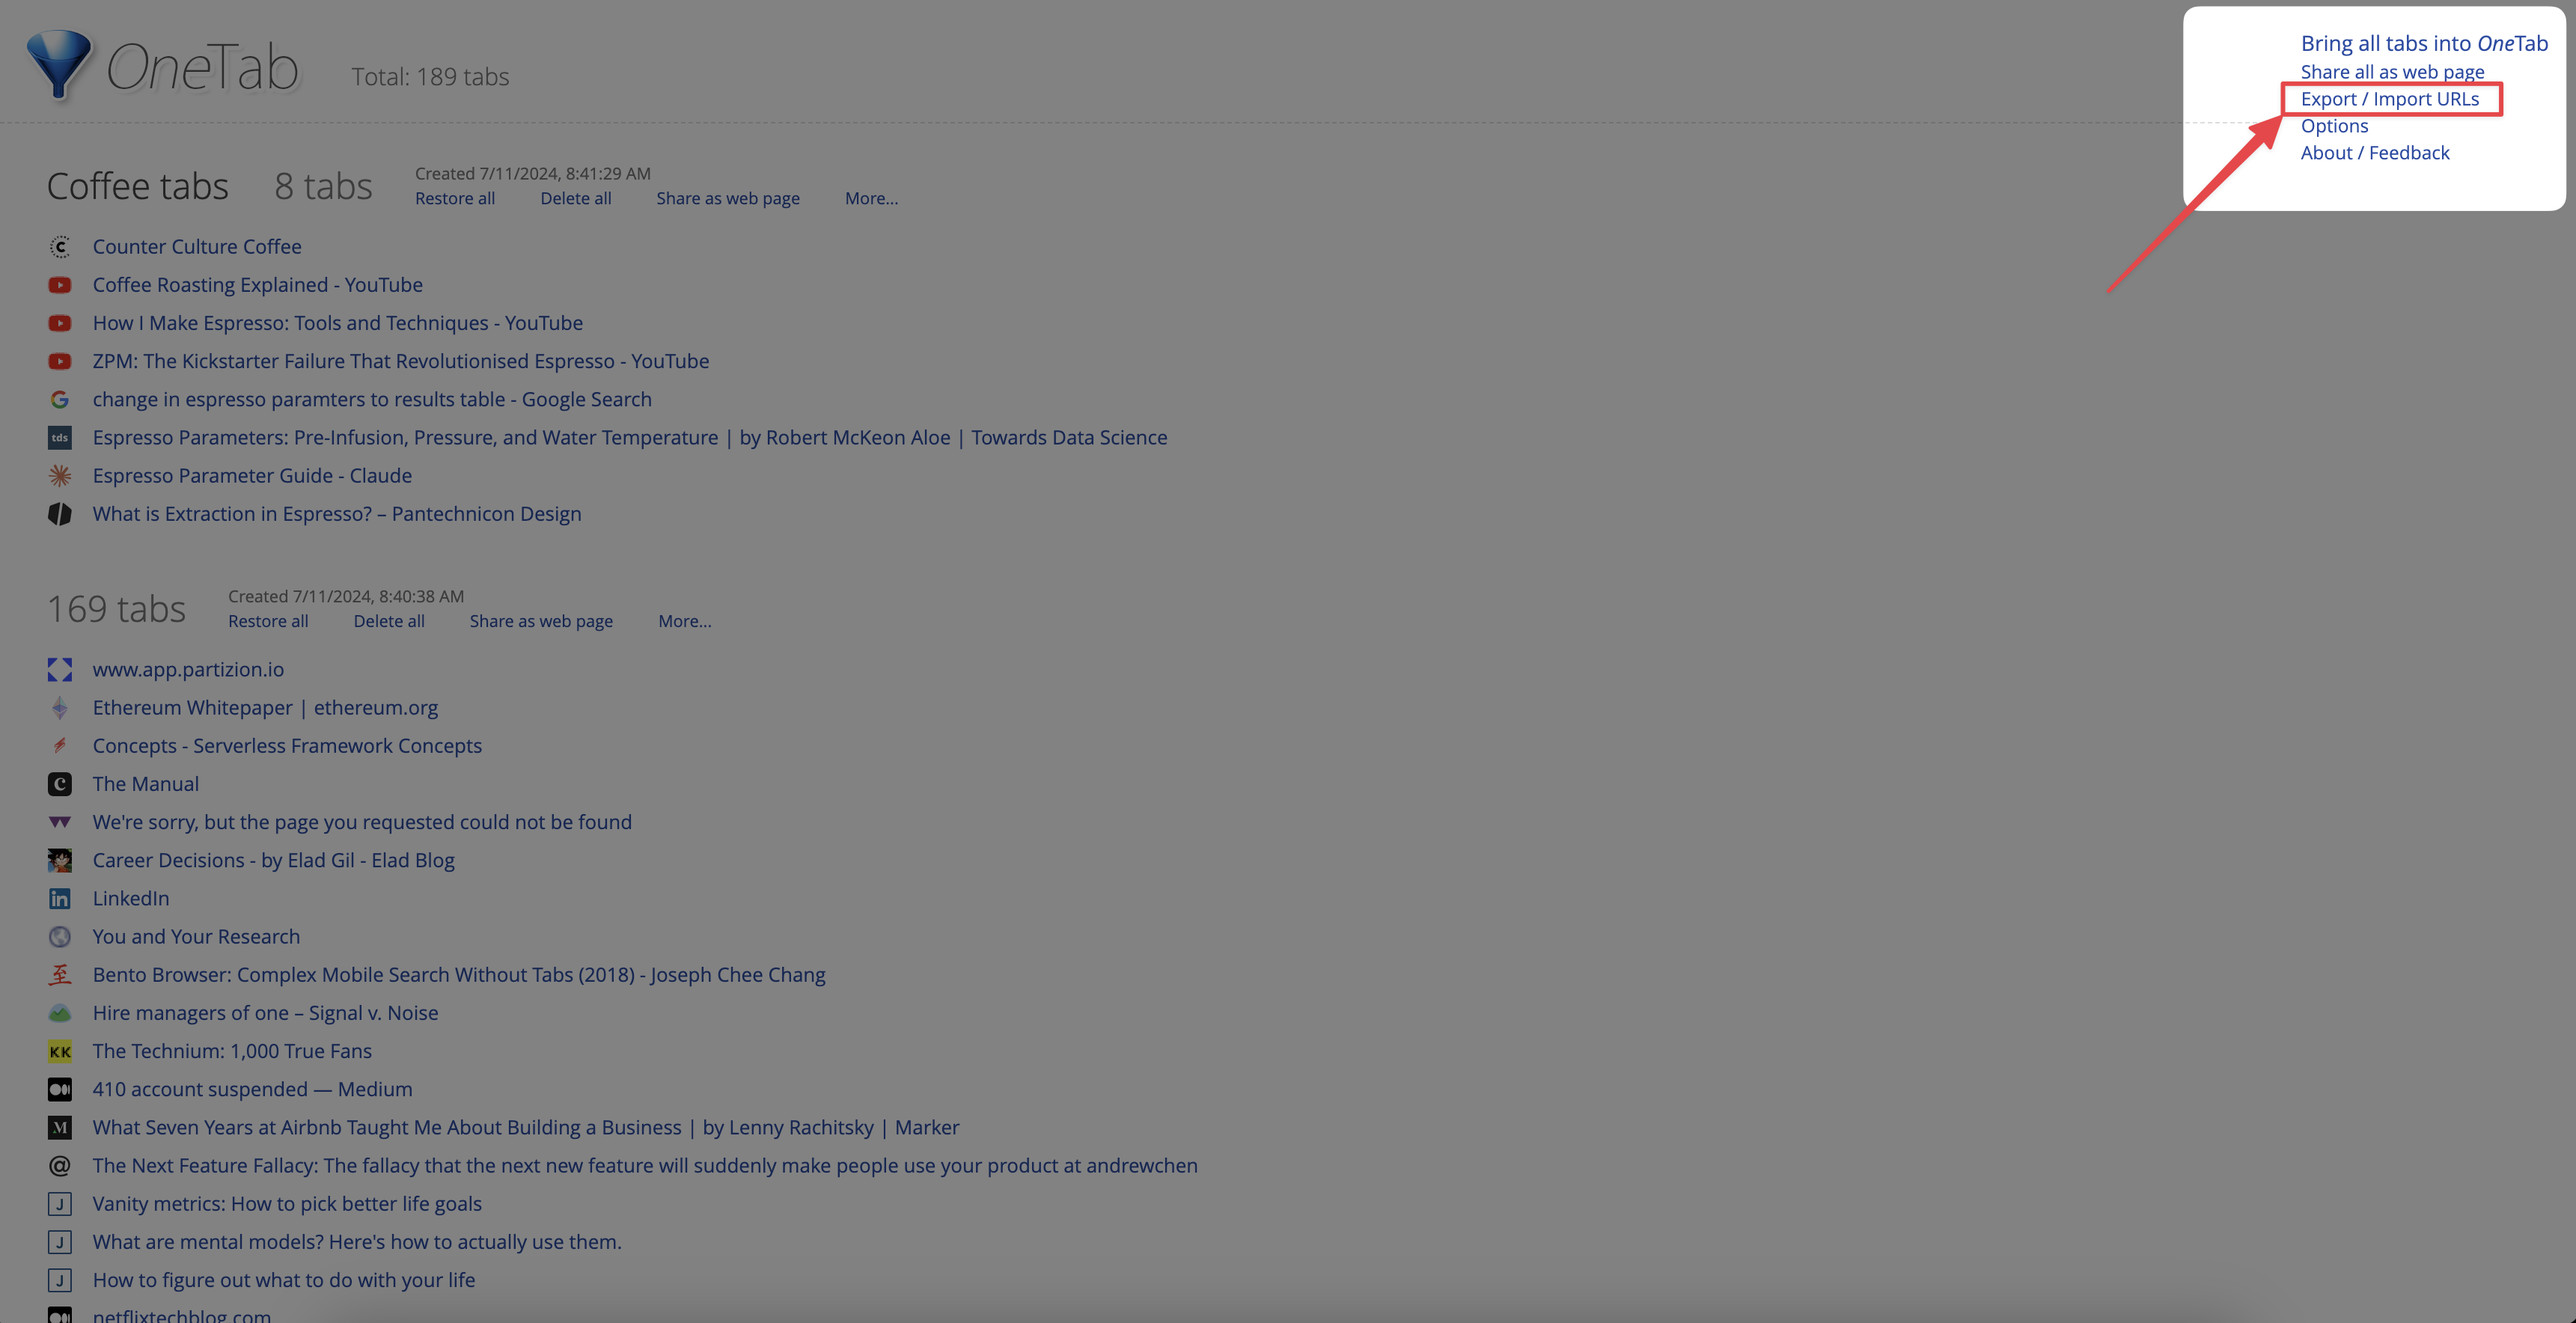Click Options in the dropdown menu
This screenshot has height=1323, width=2576.
(2333, 125)
